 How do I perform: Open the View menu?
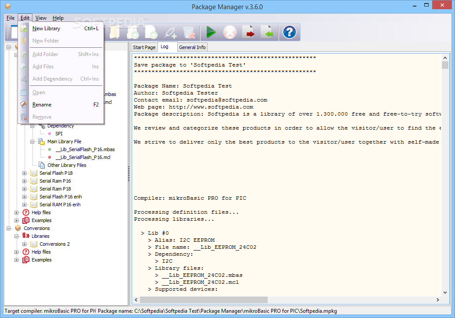(x=41, y=18)
